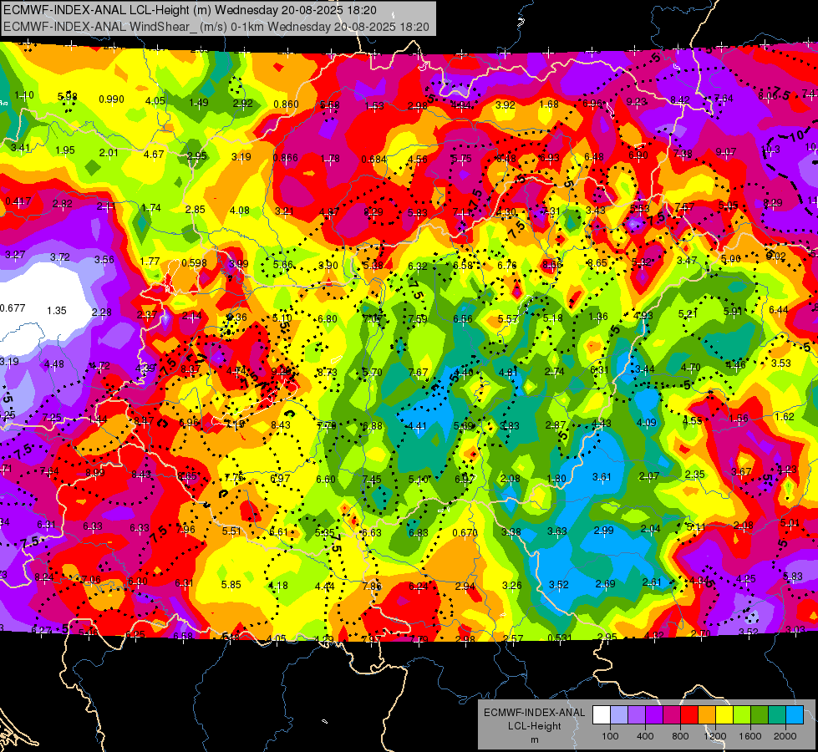The height and width of the screenshot is (752, 818).
Task: Click the grid value 3.92
Action: coord(505,104)
